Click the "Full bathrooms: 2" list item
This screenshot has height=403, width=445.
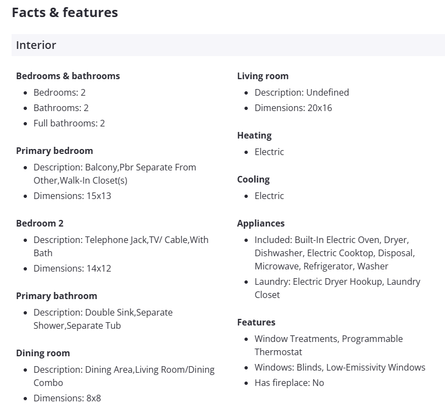[69, 123]
